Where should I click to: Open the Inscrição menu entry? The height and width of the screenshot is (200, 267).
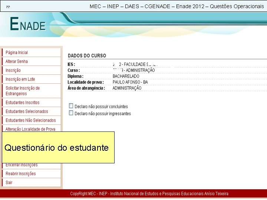(31, 70)
